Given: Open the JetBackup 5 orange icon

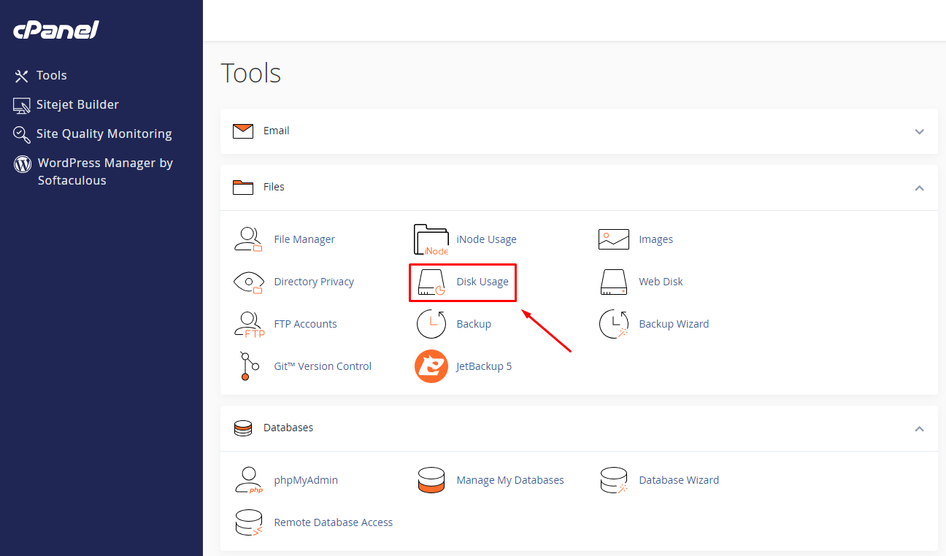Looking at the screenshot, I should point(431,366).
